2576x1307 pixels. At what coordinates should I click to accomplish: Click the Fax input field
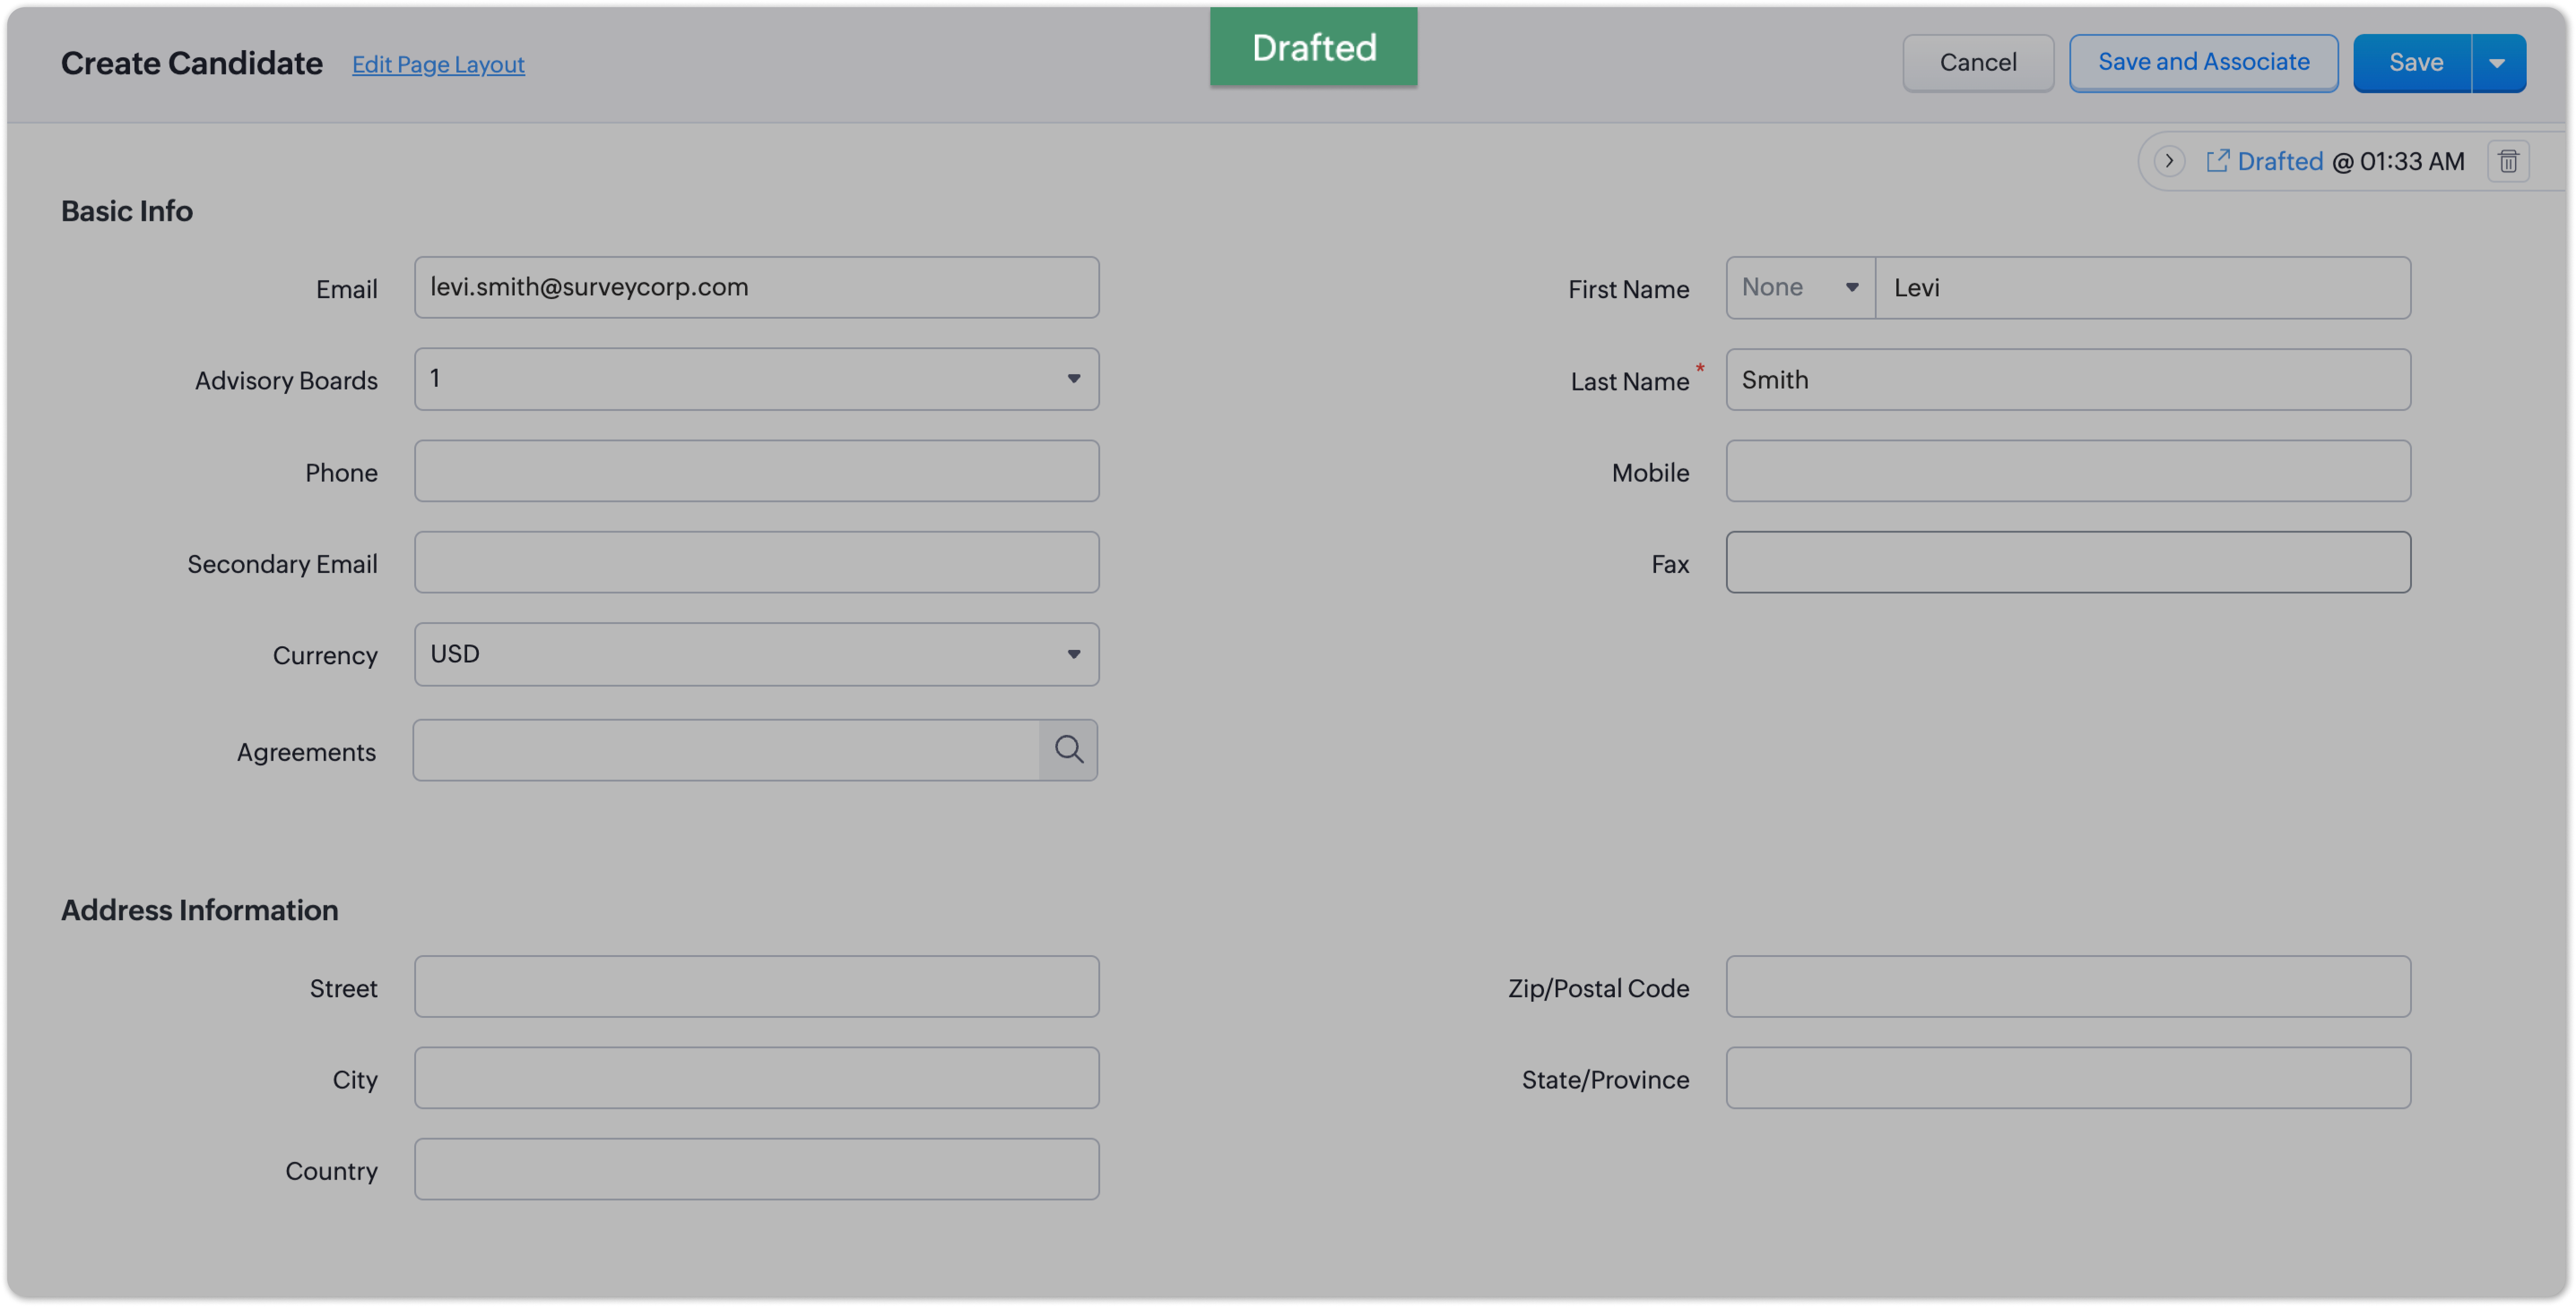(x=2067, y=562)
